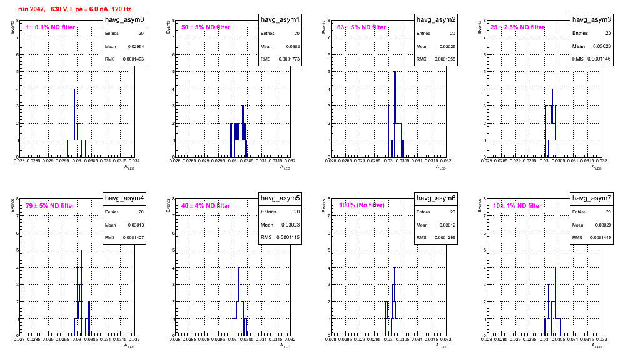Click the 50± 5% ND filter label
623x357 pixels.
point(206,27)
